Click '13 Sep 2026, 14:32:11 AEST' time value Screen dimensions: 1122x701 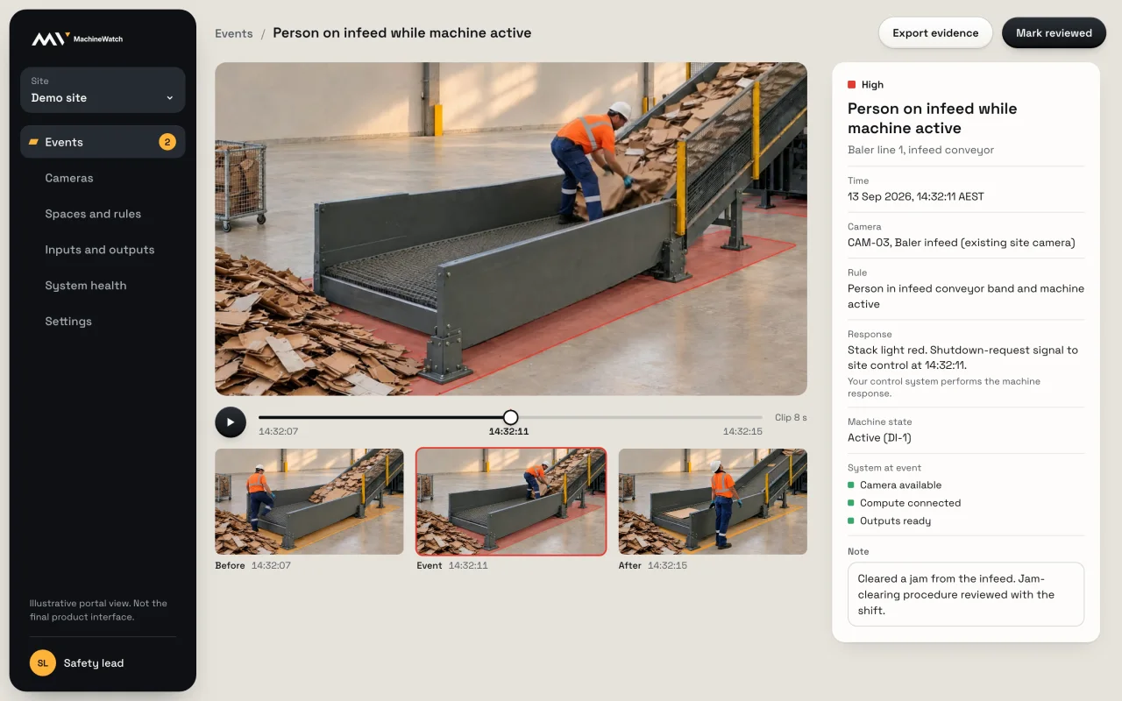pyautogui.click(x=916, y=196)
